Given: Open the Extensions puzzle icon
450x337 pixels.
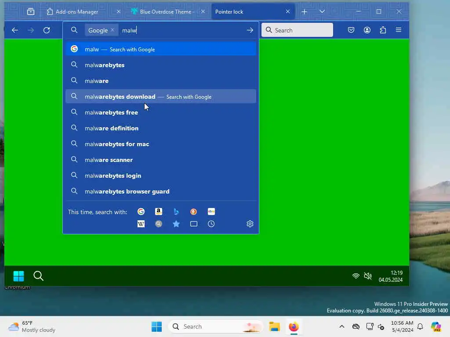Looking at the screenshot, I should pos(383,30).
